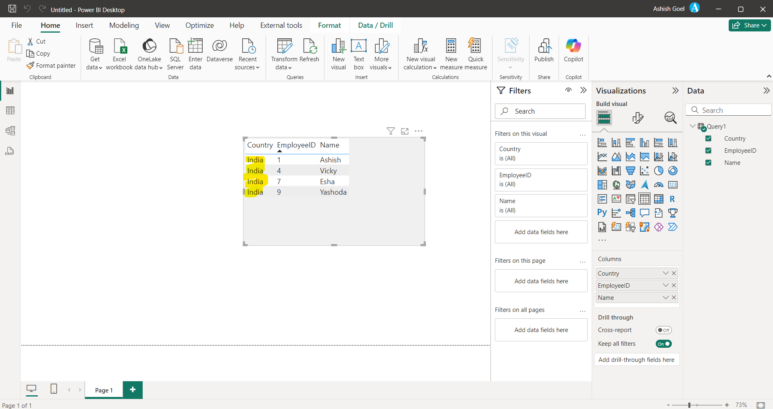Enable Cross-report drill through
773x409 pixels.
pyautogui.click(x=664, y=330)
